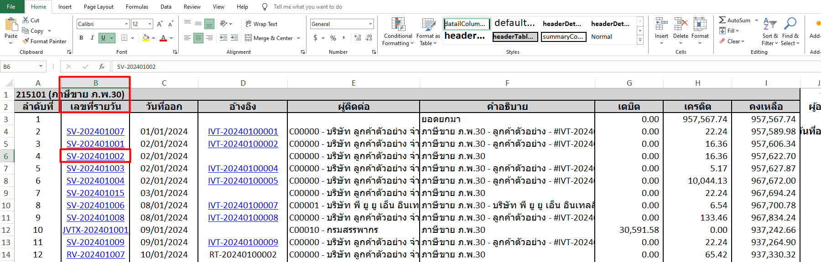Toggle Italic formatting

(92, 38)
